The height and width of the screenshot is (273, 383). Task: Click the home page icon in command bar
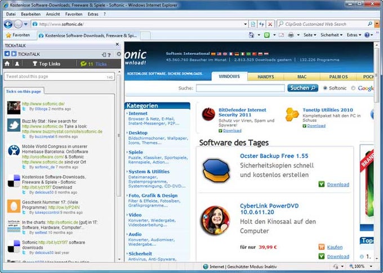coord(251,35)
